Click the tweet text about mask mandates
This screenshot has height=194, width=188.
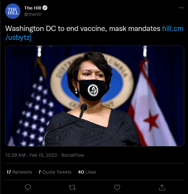point(83,29)
